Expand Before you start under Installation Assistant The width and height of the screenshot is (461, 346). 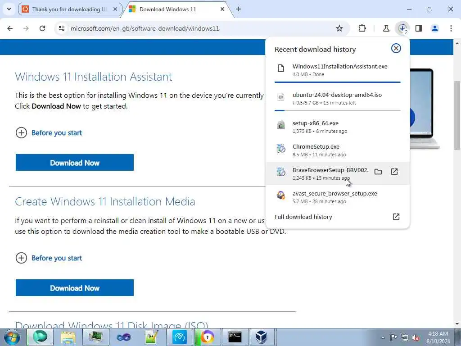49,133
